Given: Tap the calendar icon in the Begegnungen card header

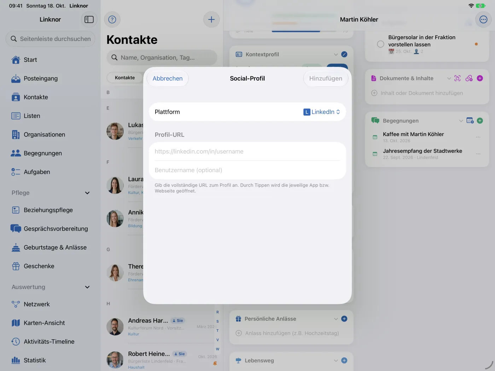Looking at the screenshot, I should (470, 121).
